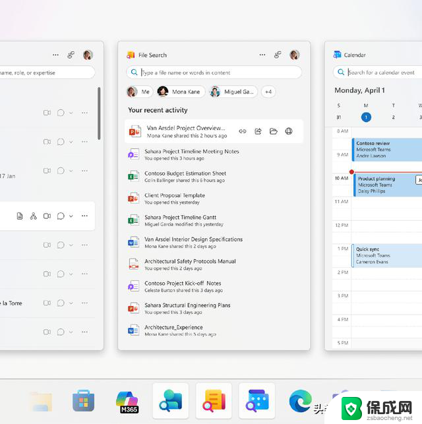Open Product planning calendar event
Viewport: 422px width, 424px height.
pyautogui.click(x=388, y=185)
